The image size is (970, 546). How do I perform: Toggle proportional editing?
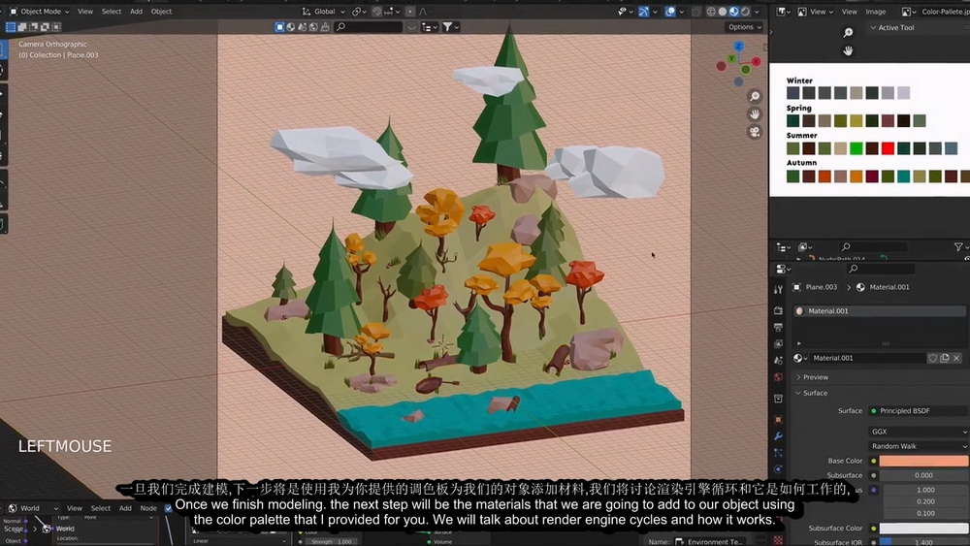[410, 11]
